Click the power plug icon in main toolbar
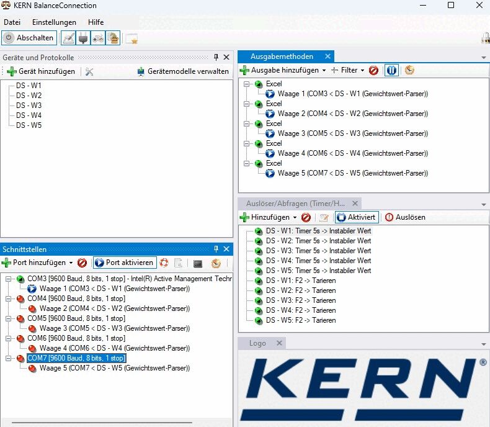 pos(83,38)
